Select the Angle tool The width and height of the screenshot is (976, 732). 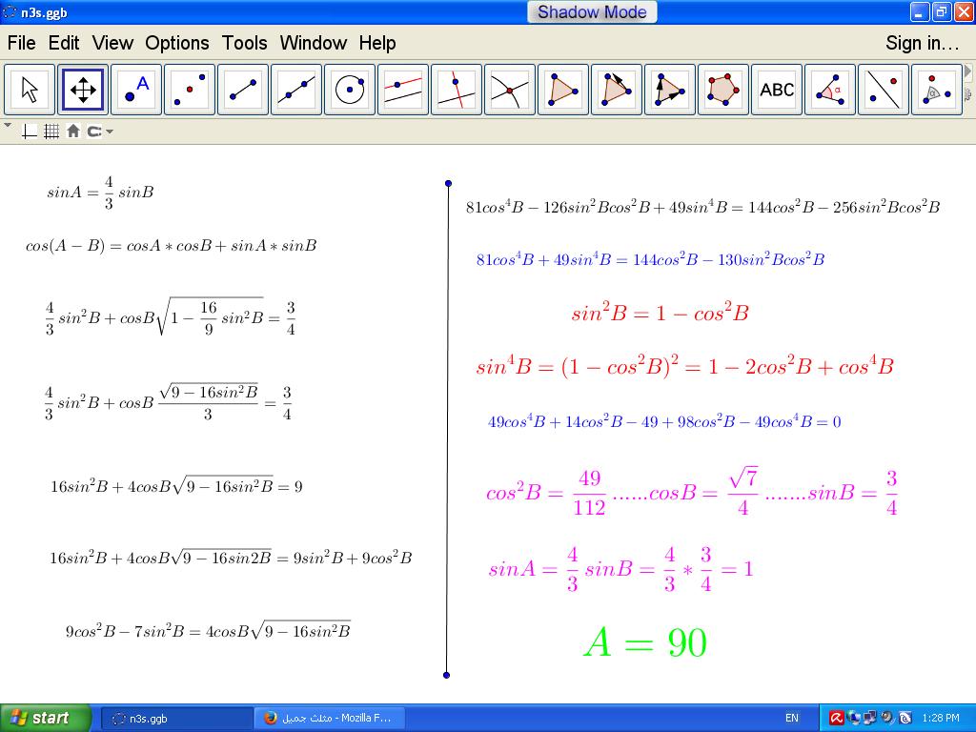tap(830, 90)
